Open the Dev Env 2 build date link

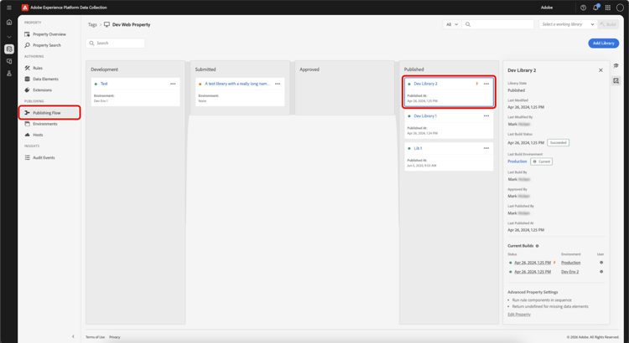533,272
